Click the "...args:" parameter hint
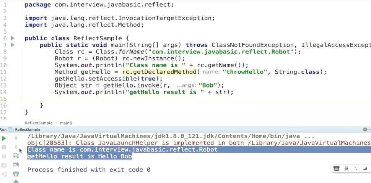Viewport: 371px width, 183px height. tap(186, 86)
